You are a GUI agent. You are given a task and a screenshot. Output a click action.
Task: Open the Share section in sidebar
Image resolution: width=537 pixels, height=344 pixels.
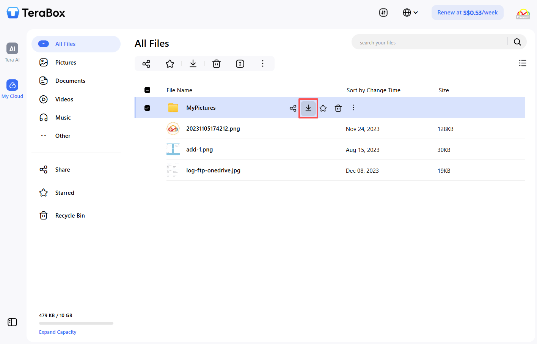click(x=62, y=169)
